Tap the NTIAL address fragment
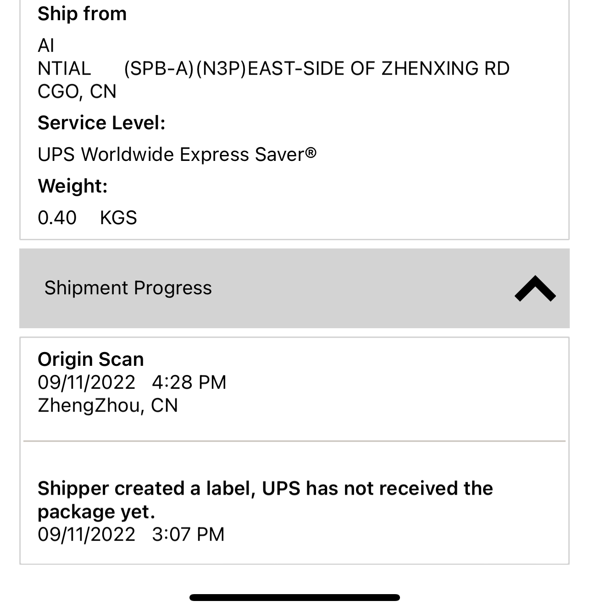The height and width of the screenshot is (612, 589). (64, 69)
